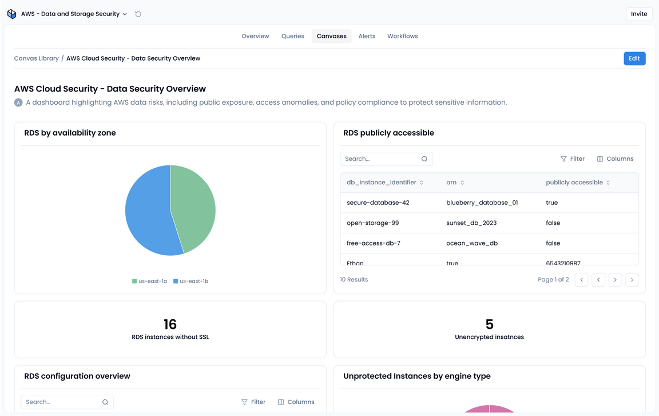Sort by the publicly accessible column

(578, 183)
